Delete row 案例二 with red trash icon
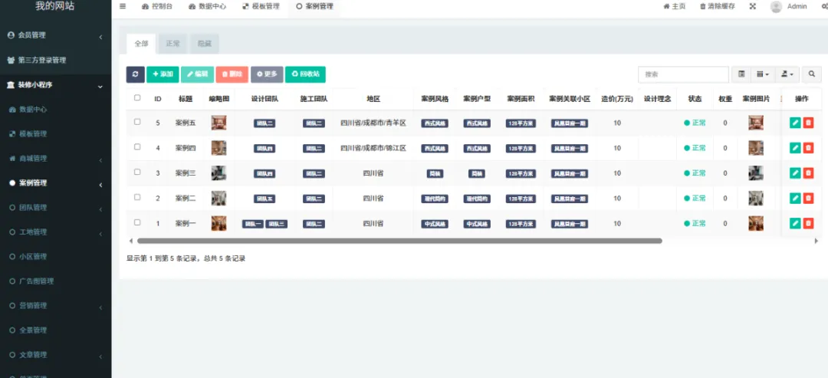 point(808,198)
